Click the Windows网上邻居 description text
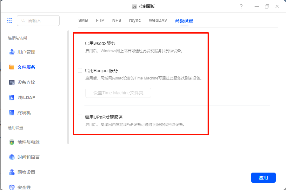 [x=134, y=51]
